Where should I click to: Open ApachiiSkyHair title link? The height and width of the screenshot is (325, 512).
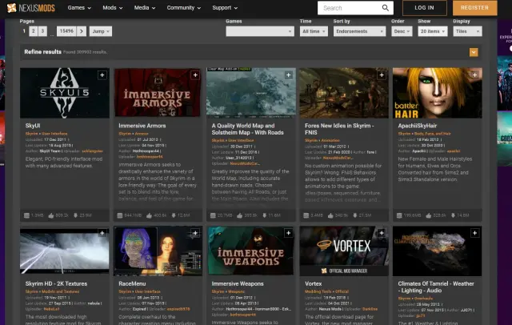pyautogui.click(x=418, y=126)
